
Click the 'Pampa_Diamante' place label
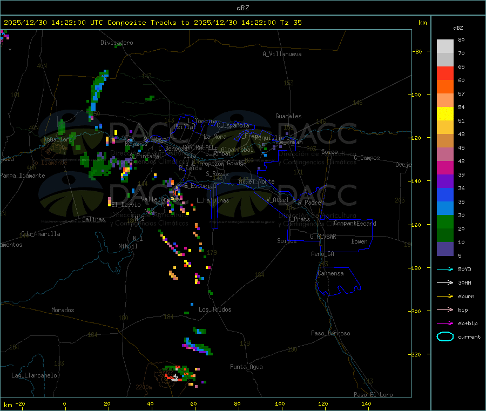tap(23, 176)
